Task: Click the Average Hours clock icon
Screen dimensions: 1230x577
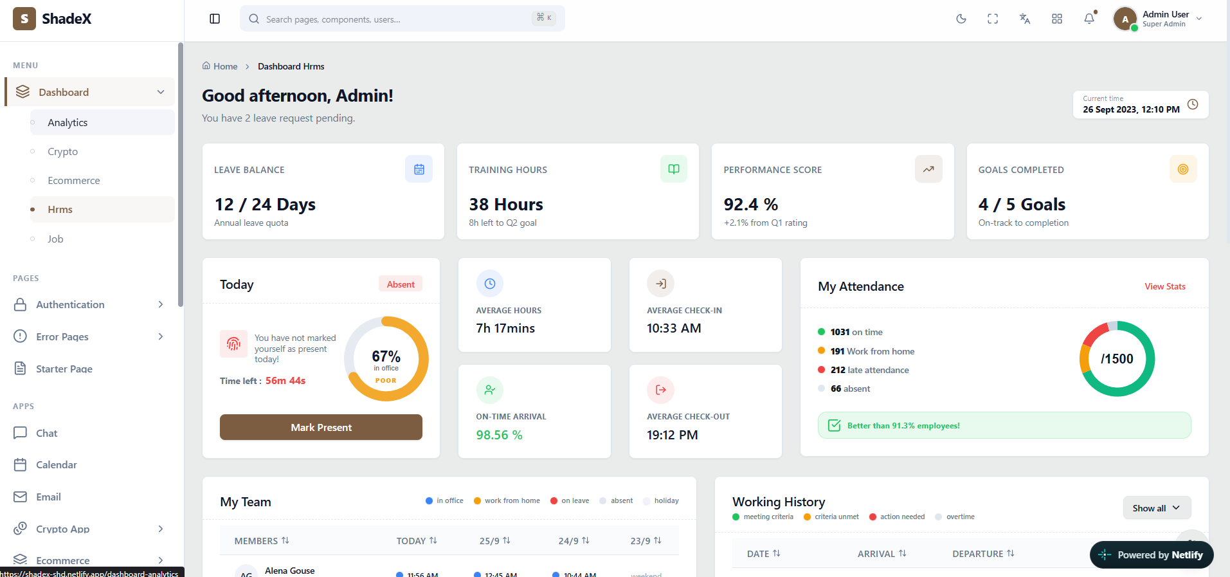Action: pos(490,284)
